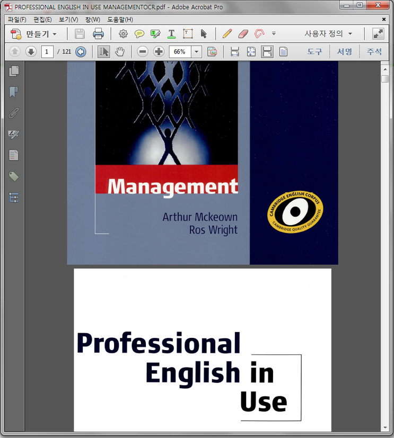
Task: Show content panel page icon
Action: (14, 155)
